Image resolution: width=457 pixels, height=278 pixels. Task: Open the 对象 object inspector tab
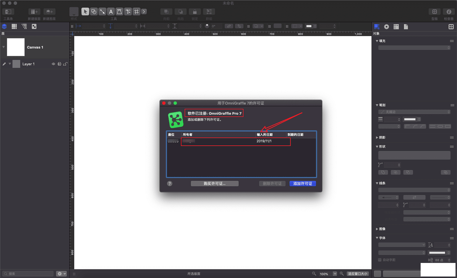click(x=377, y=27)
